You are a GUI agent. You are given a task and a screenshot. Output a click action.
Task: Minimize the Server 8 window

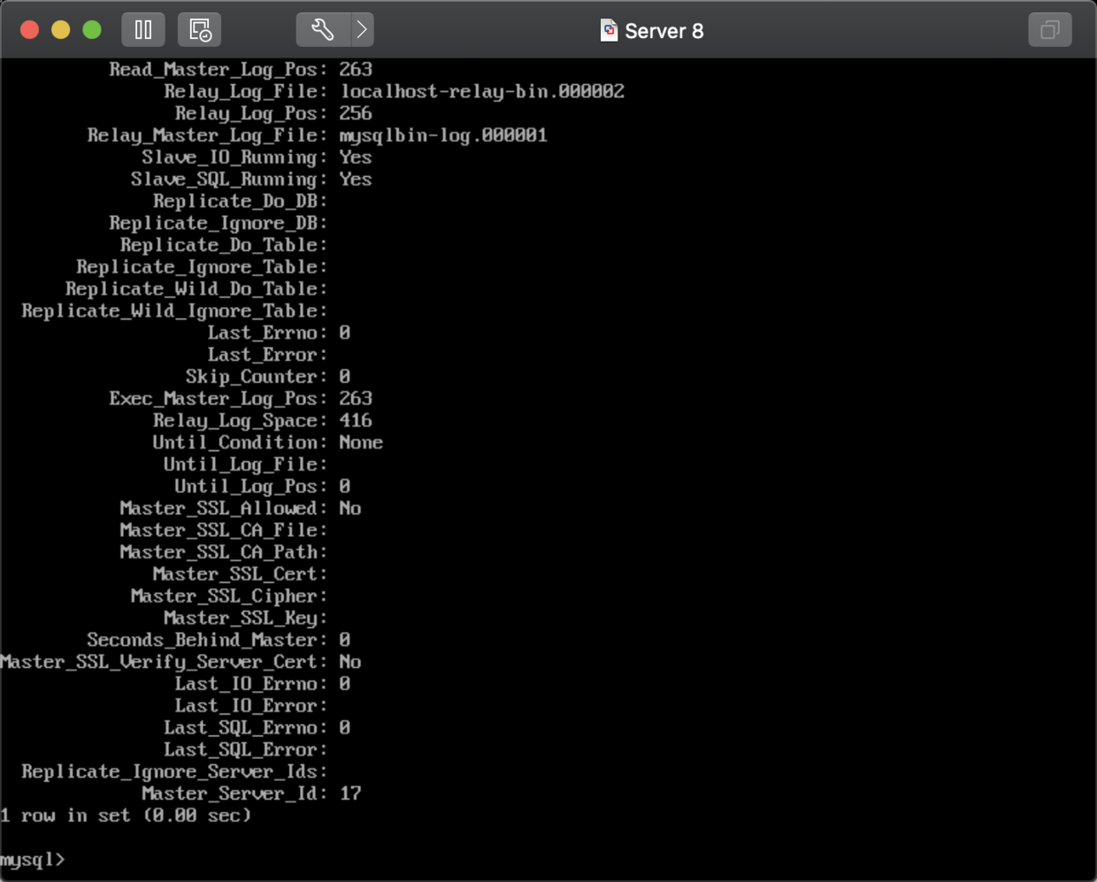pos(60,30)
